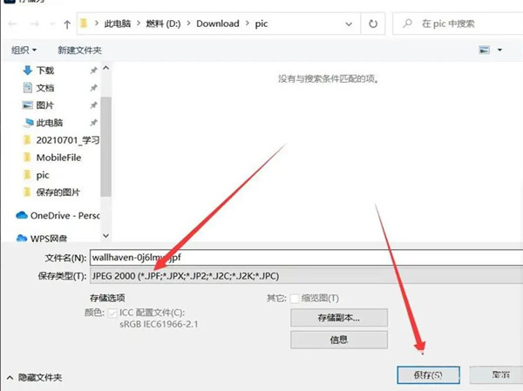Expand the address bar history dropdown
Image resolution: width=523 pixels, height=391 pixels.
click(x=347, y=24)
